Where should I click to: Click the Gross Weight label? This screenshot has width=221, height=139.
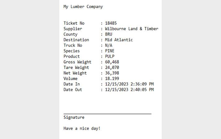[77, 62]
